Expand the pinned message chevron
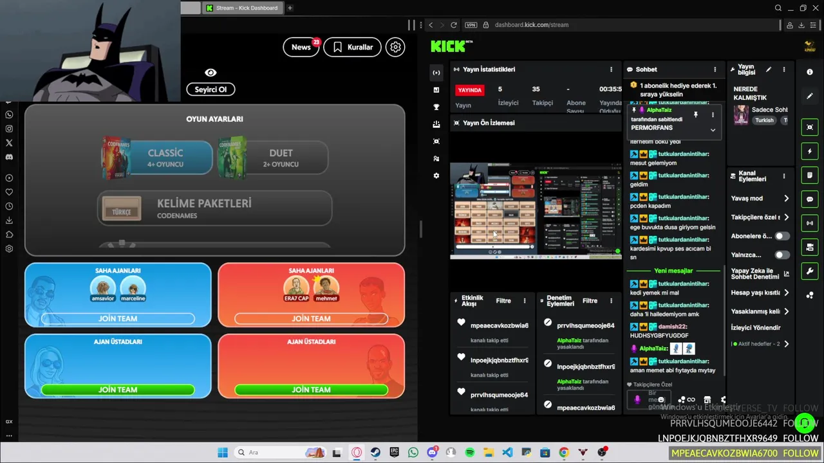824x463 pixels. [713, 130]
